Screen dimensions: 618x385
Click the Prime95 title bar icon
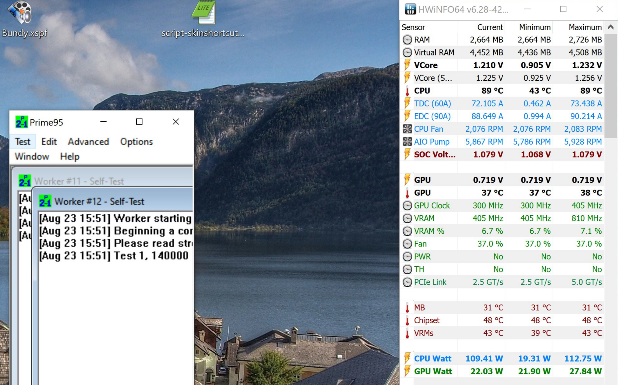[21, 122]
